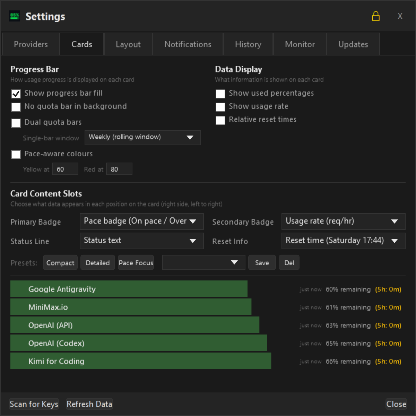This screenshot has height=416, width=416.
Task: Click the 63% remaining text
Action: tap(348, 326)
